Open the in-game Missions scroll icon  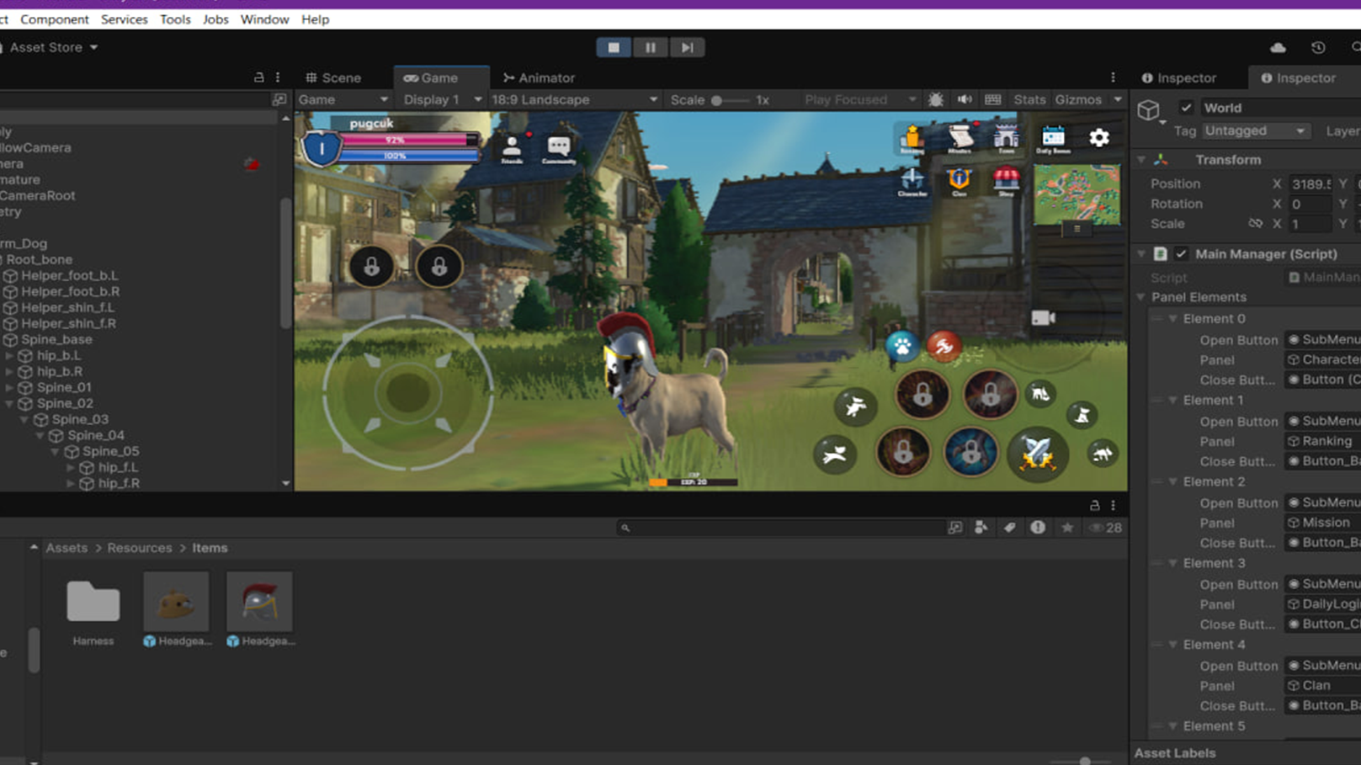click(960, 139)
